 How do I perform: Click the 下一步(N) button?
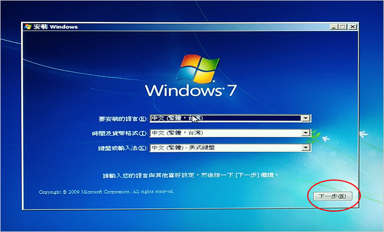(x=333, y=196)
